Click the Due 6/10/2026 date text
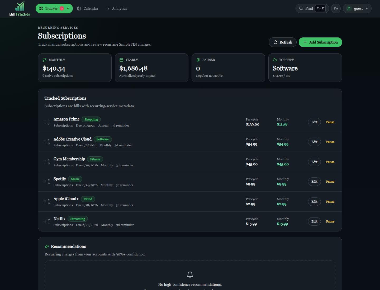Image resolution: width=380 pixels, height=290 pixels. coord(87,165)
